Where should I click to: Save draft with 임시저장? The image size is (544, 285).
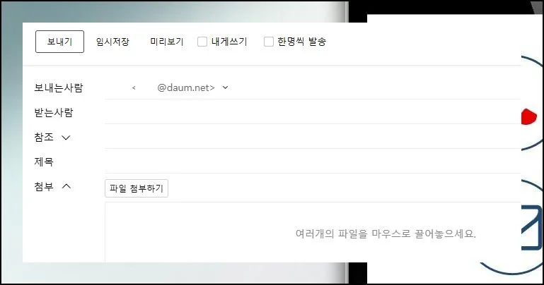(112, 42)
